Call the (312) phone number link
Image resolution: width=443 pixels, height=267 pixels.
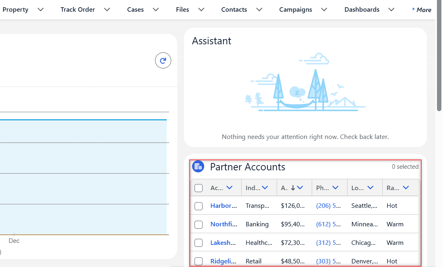point(328,242)
